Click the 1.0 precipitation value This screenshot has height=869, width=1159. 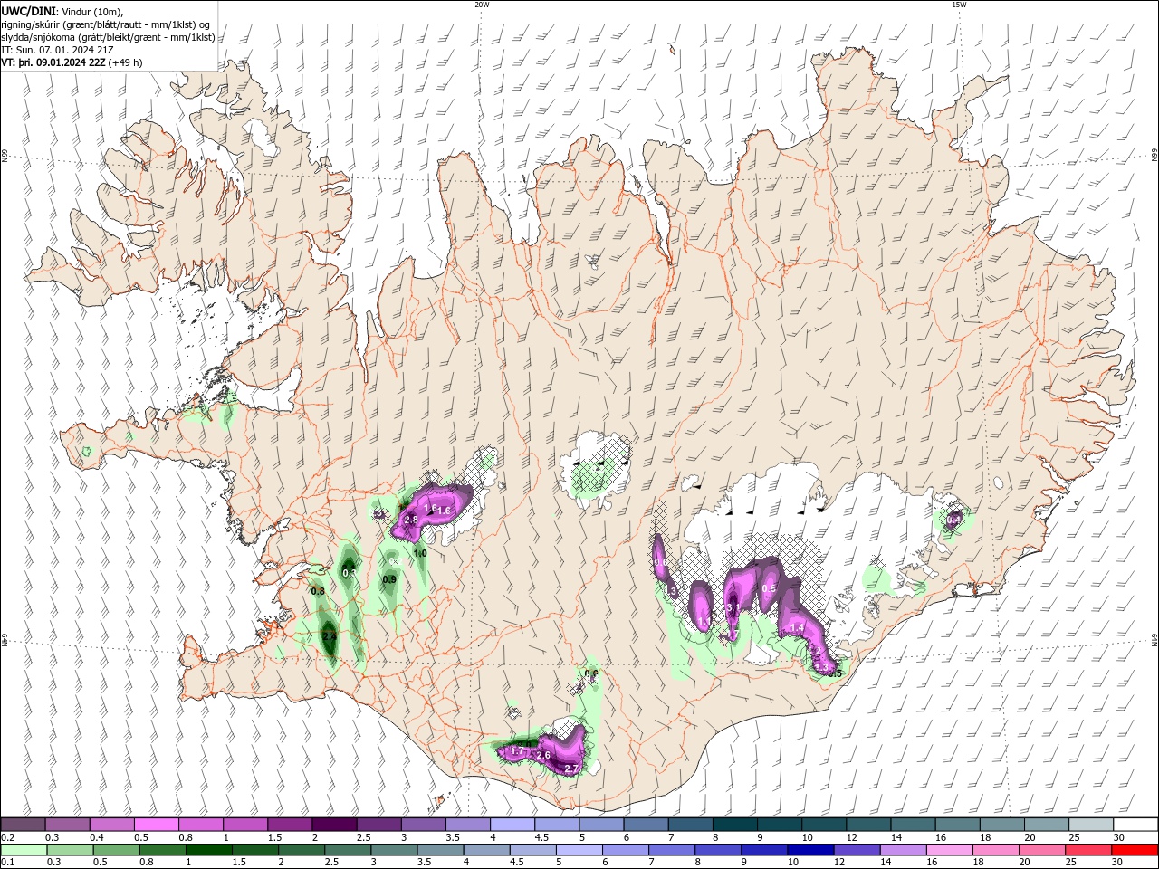tap(420, 553)
